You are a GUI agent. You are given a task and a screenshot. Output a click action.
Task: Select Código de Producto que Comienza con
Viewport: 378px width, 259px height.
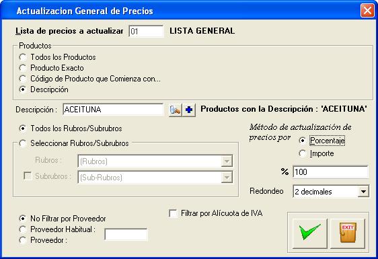(x=23, y=79)
